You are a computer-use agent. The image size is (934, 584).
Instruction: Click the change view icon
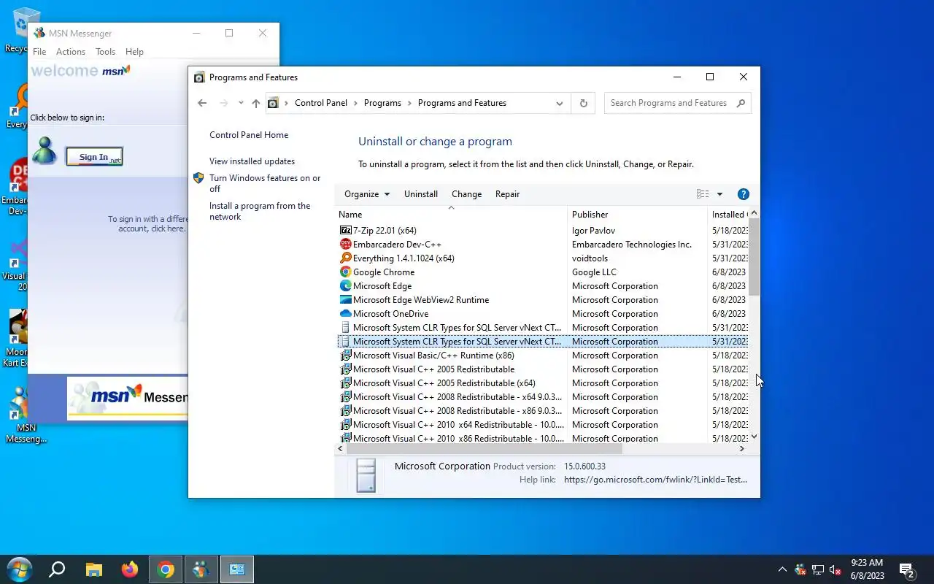(x=703, y=194)
